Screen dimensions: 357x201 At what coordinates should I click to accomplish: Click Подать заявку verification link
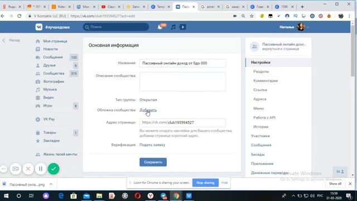tap(152, 145)
